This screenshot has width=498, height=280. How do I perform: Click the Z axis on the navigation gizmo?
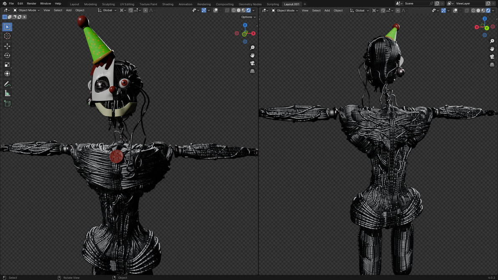pos(245,25)
